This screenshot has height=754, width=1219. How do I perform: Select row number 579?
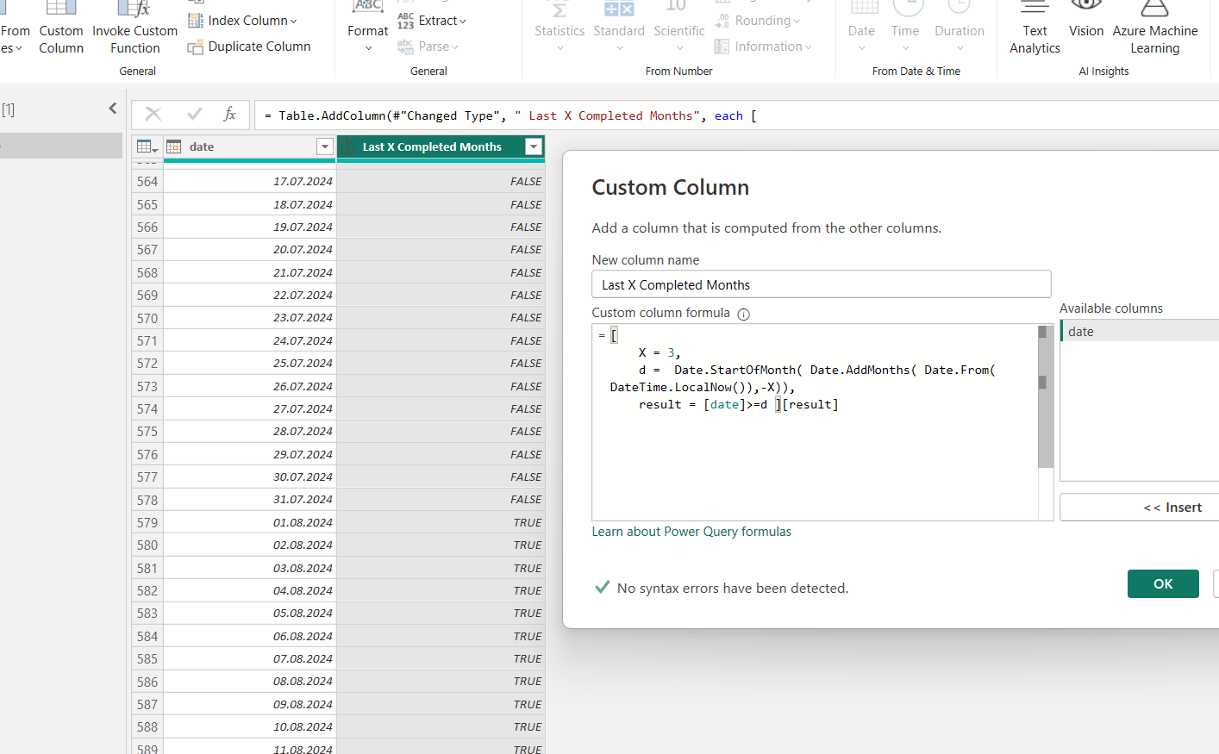[147, 522]
